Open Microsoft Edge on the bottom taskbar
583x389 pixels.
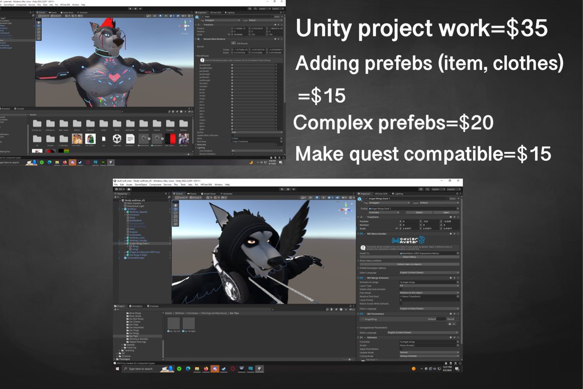[188, 369]
